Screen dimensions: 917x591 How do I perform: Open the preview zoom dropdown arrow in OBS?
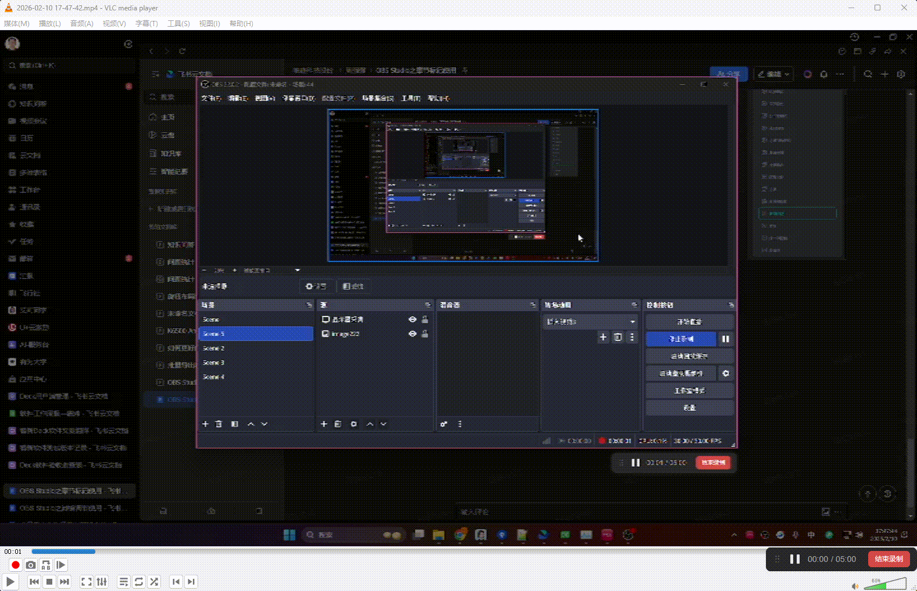(x=298, y=271)
